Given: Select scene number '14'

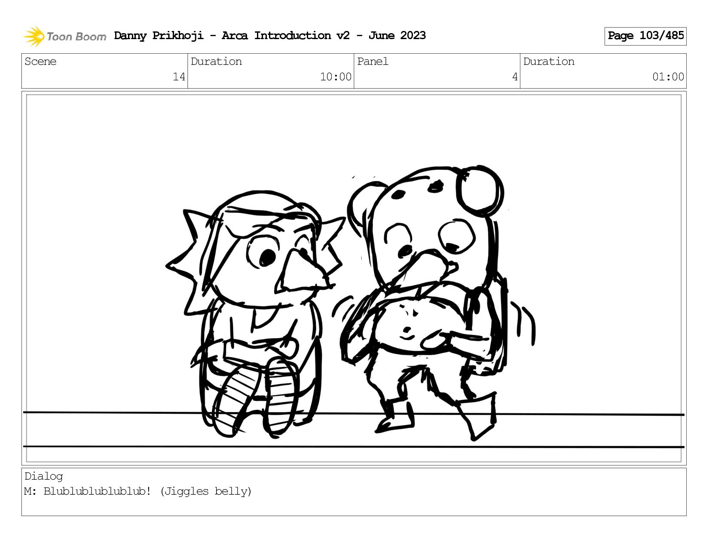Looking at the screenshot, I should (x=179, y=77).
